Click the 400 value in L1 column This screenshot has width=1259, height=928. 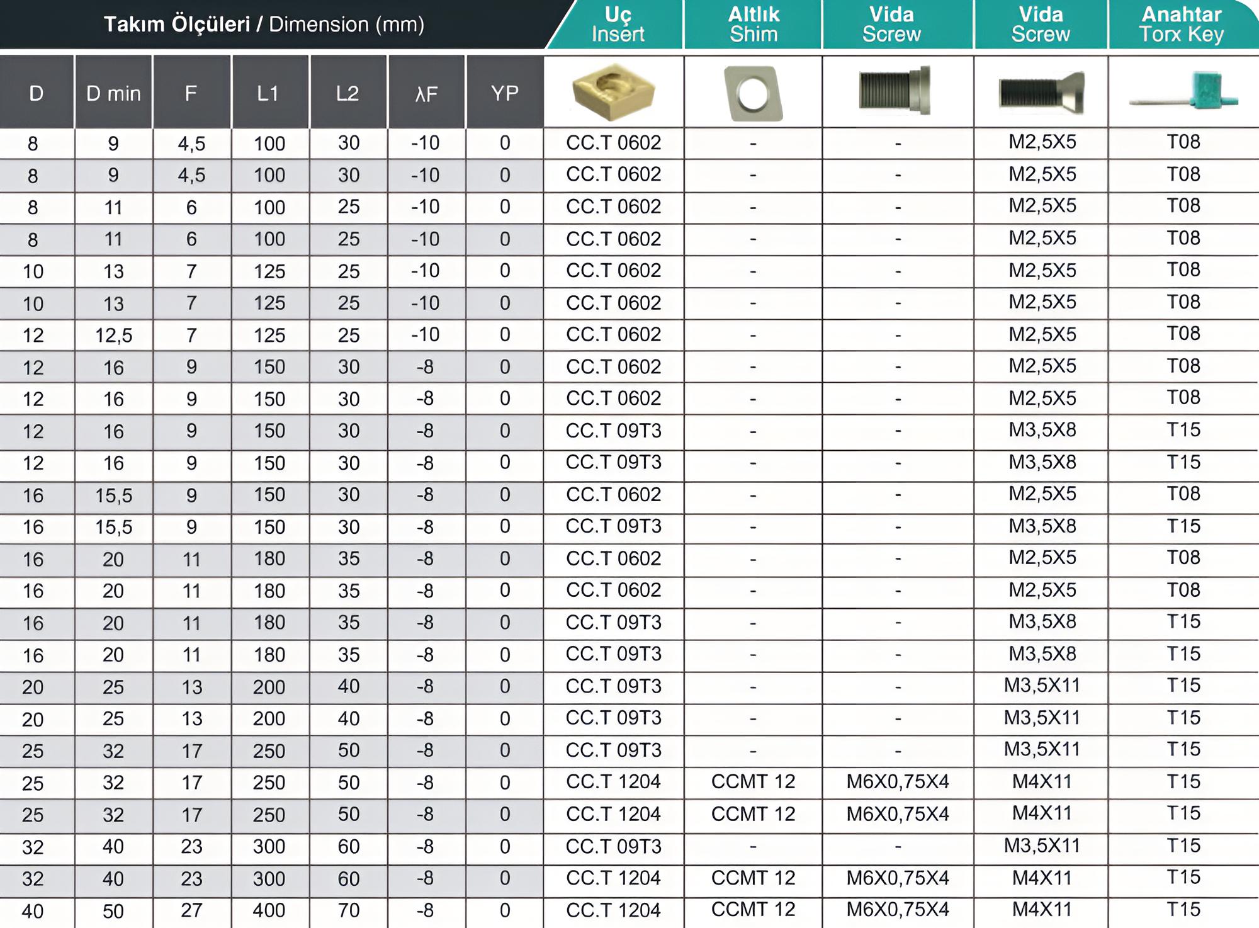pos(269,910)
